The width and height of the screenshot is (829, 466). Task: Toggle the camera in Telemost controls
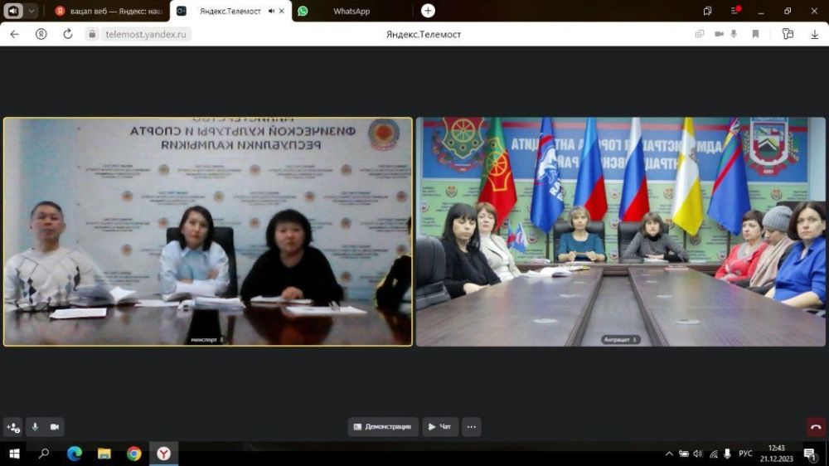[x=55, y=427]
